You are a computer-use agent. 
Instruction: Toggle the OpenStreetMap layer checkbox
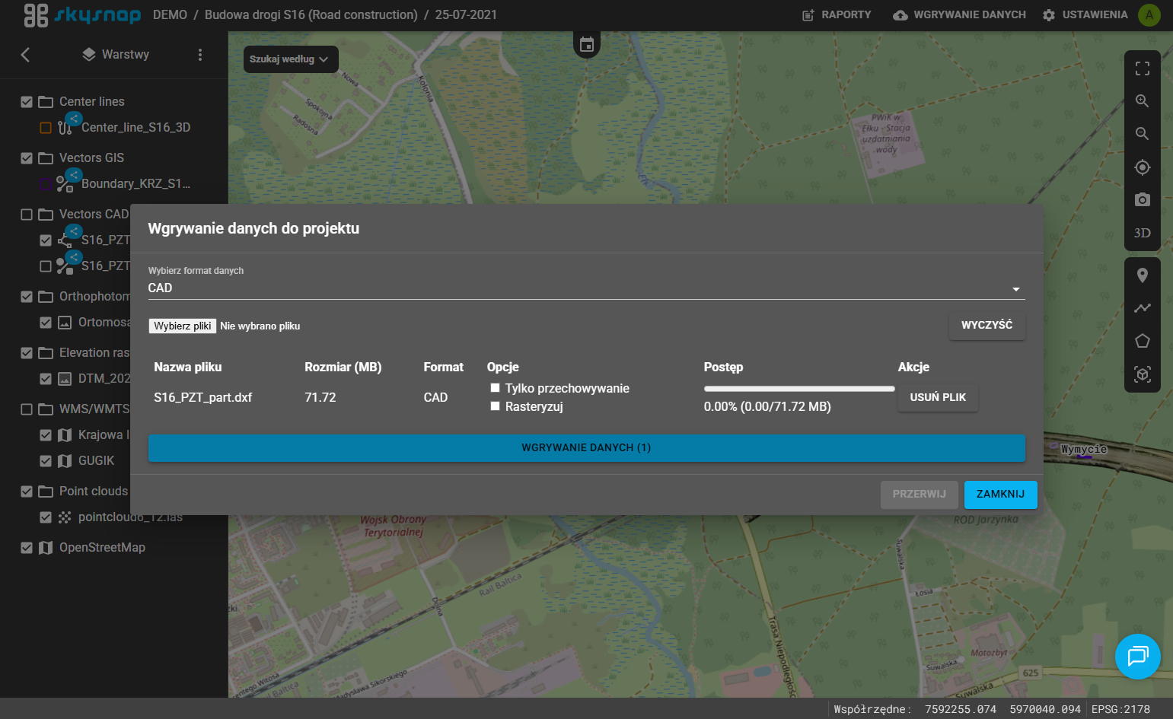point(27,548)
